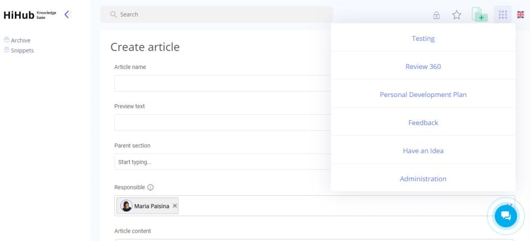The width and height of the screenshot is (530, 241).
Task: Click the UK flag language icon
Action: pos(521,15)
